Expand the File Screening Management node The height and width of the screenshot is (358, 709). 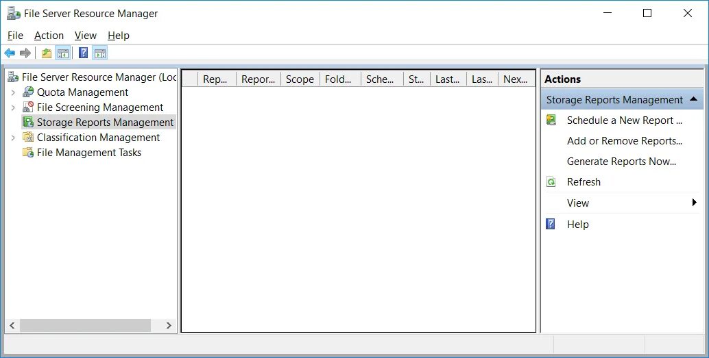coord(13,107)
